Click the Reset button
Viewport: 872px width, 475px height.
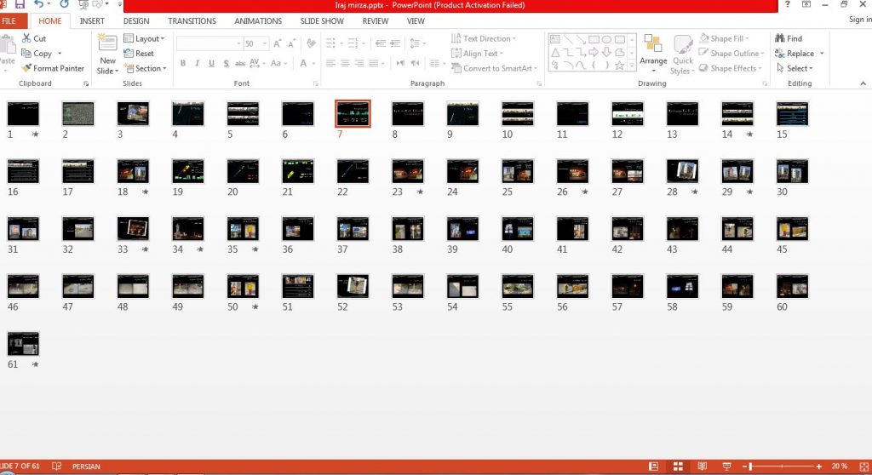pyautogui.click(x=139, y=54)
